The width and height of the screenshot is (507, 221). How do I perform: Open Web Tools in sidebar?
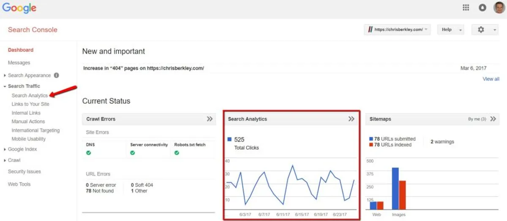[19, 184]
